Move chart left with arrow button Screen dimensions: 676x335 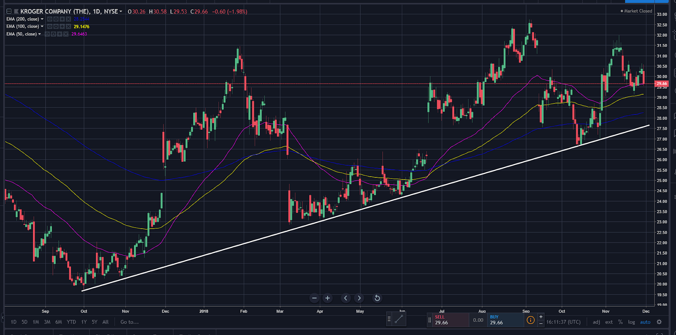[x=346, y=298]
